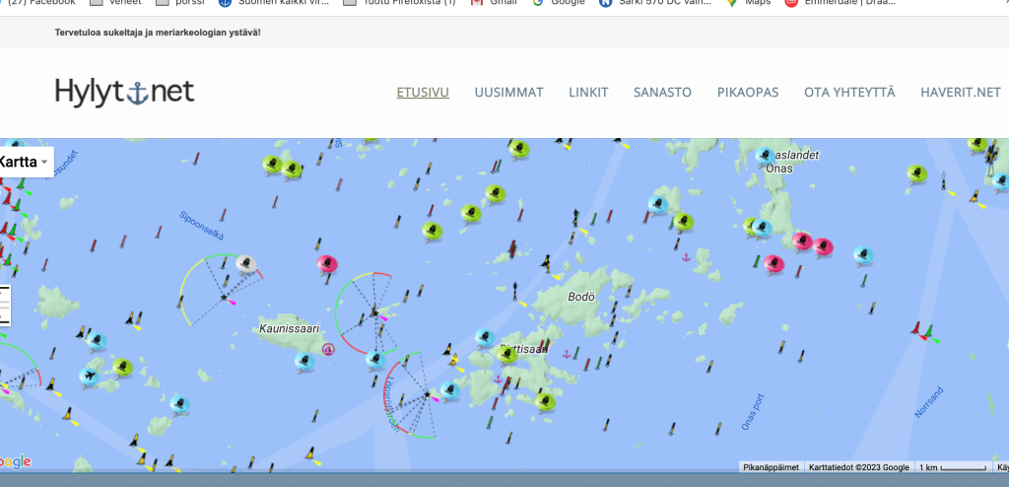Visit the Haverit.net link

[x=960, y=93]
